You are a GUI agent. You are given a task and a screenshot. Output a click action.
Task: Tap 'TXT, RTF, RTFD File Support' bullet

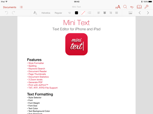click(42, 88)
